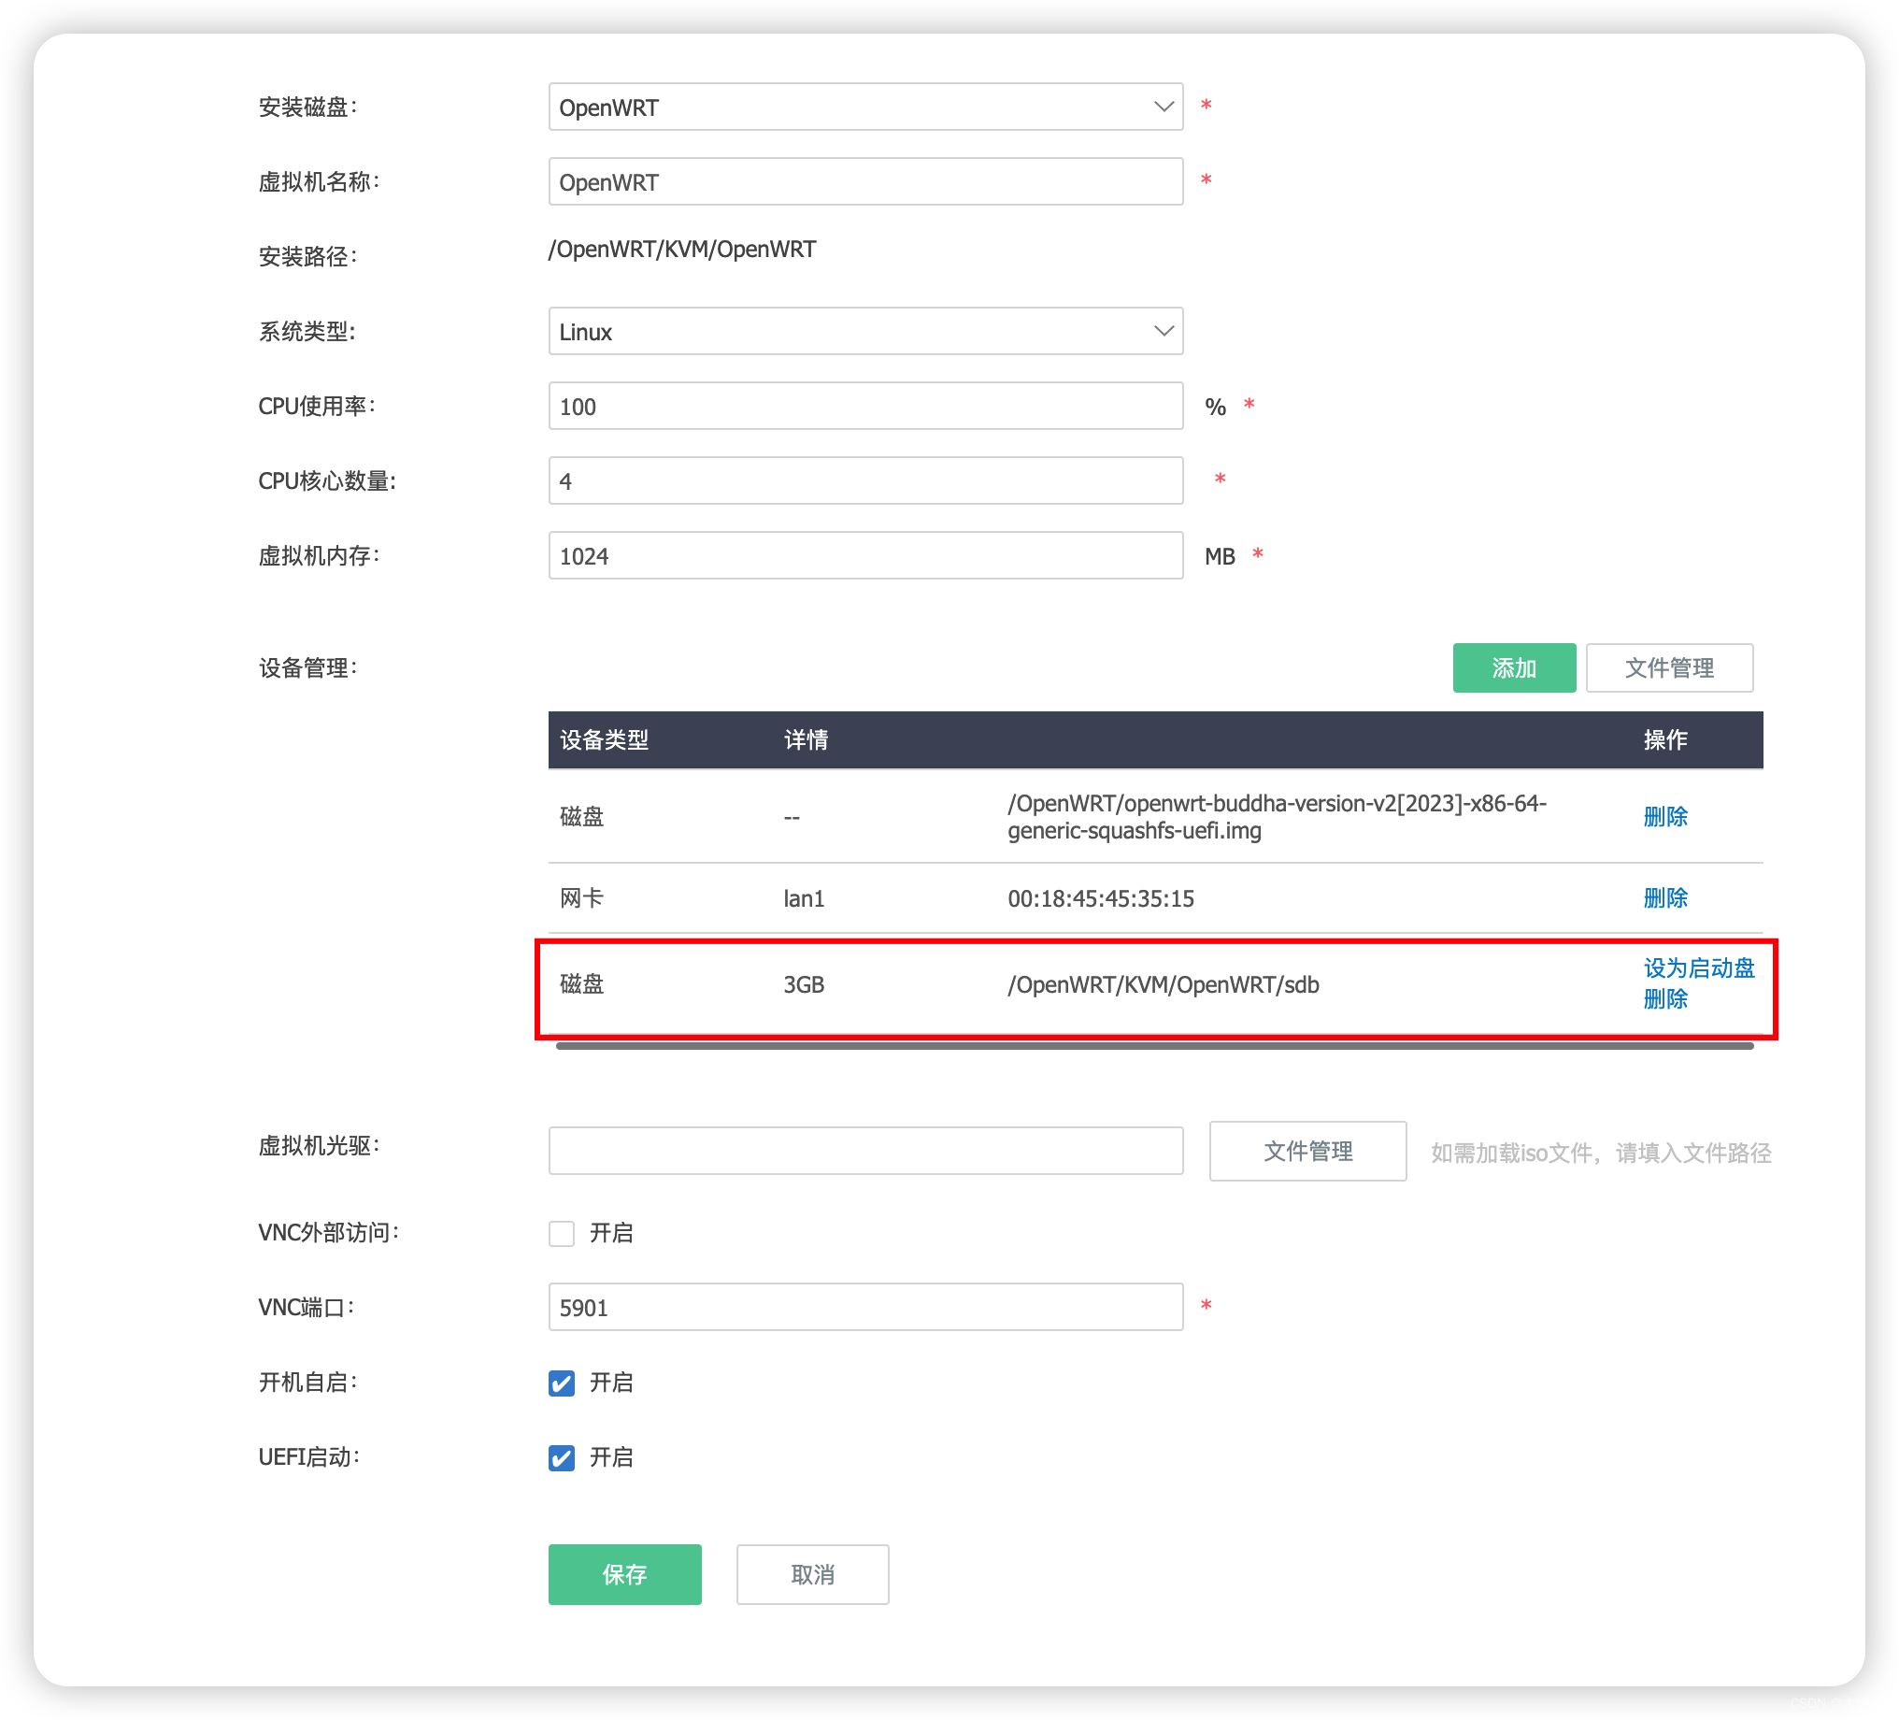The height and width of the screenshot is (1720, 1899).
Task: Click the VNC端口 field showing 5901
Action: click(x=864, y=1307)
